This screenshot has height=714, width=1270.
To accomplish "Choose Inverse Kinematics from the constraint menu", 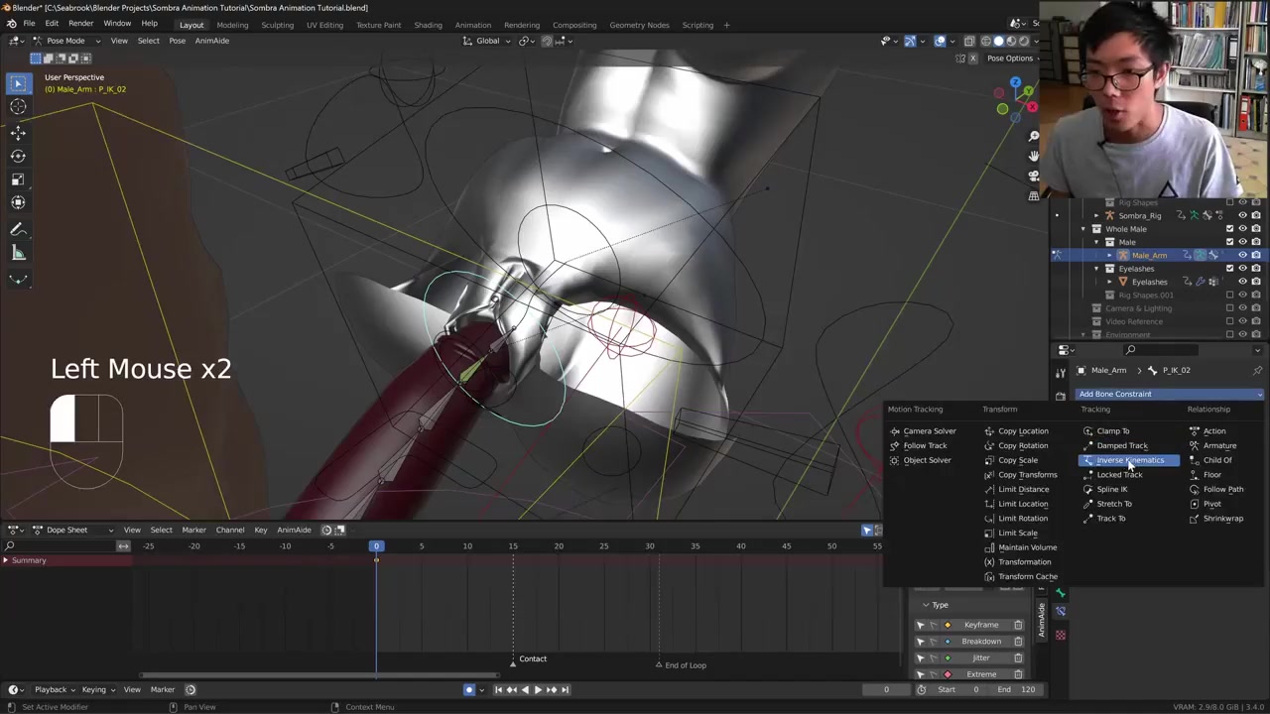I will click(1129, 460).
